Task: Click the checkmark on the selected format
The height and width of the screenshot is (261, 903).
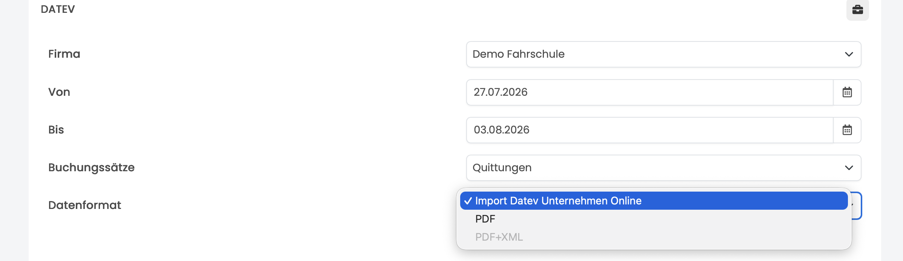Action: tap(468, 201)
